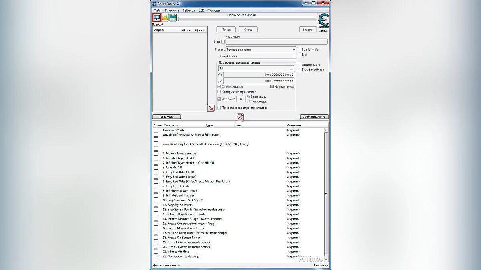
Task: Enable Вкл. SpeedHack checkbox
Action: click(x=299, y=70)
